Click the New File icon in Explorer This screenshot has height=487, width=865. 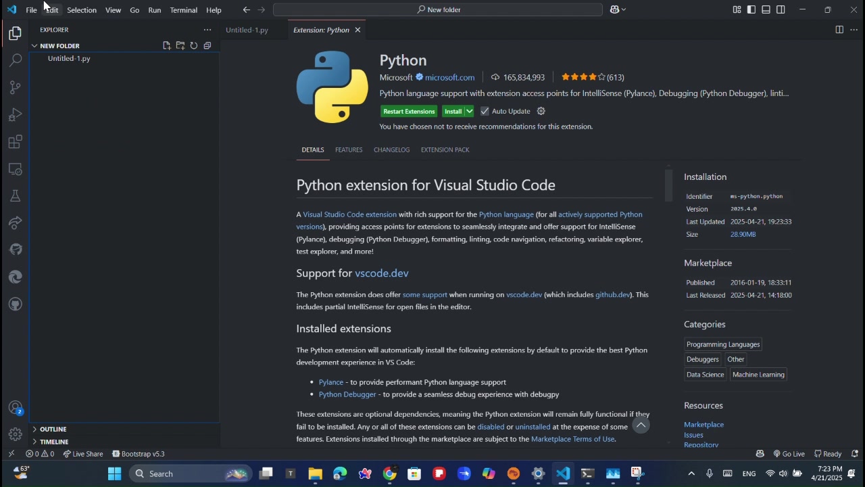167,46
